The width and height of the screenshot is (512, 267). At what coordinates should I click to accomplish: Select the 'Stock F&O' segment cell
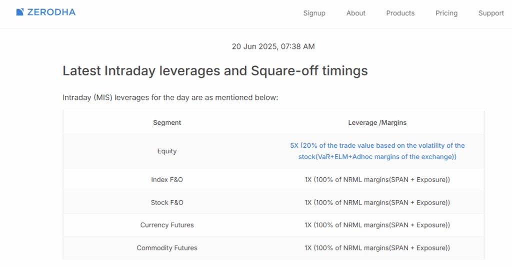click(167, 203)
